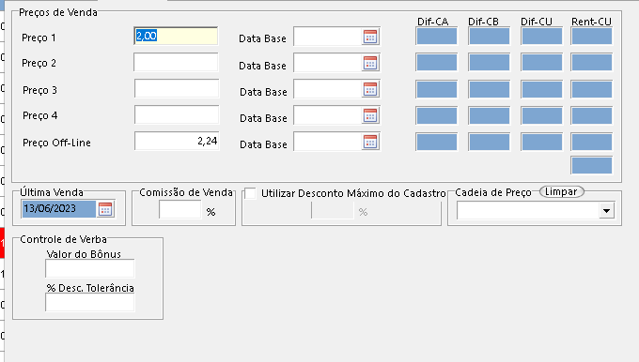The height and width of the screenshot is (362, 639).
Task: Click the Dif-CU box in Preço 3 row
Action: point(541,89)
